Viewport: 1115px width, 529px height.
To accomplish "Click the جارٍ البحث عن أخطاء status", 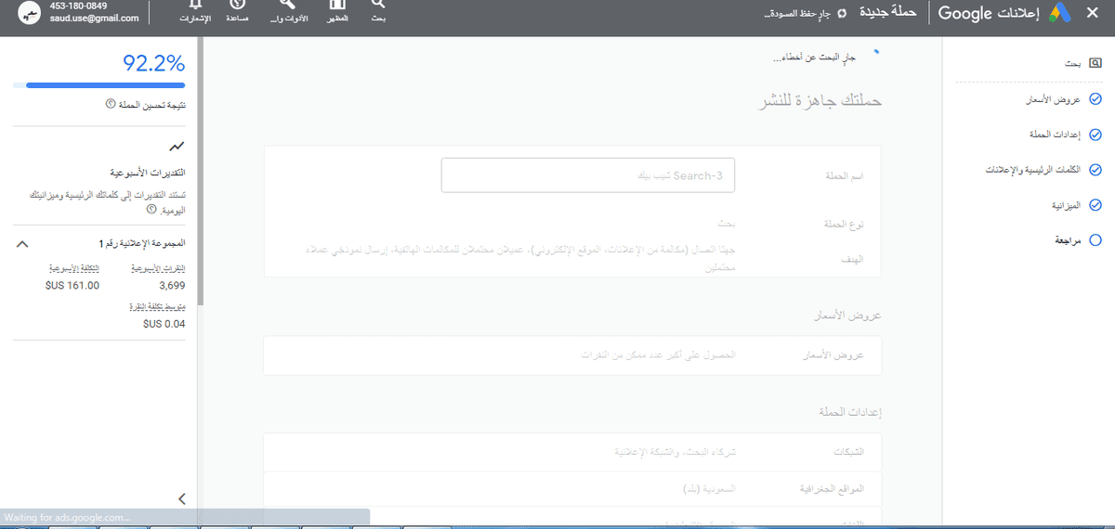I will [x=812, y=58].
